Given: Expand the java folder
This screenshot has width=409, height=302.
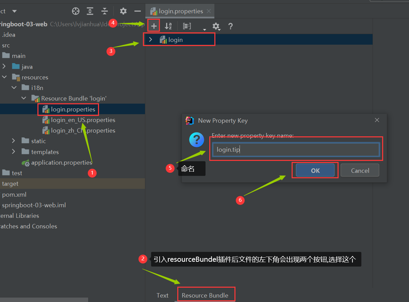Looking at the screenshot, I should [x=4, y=67].
